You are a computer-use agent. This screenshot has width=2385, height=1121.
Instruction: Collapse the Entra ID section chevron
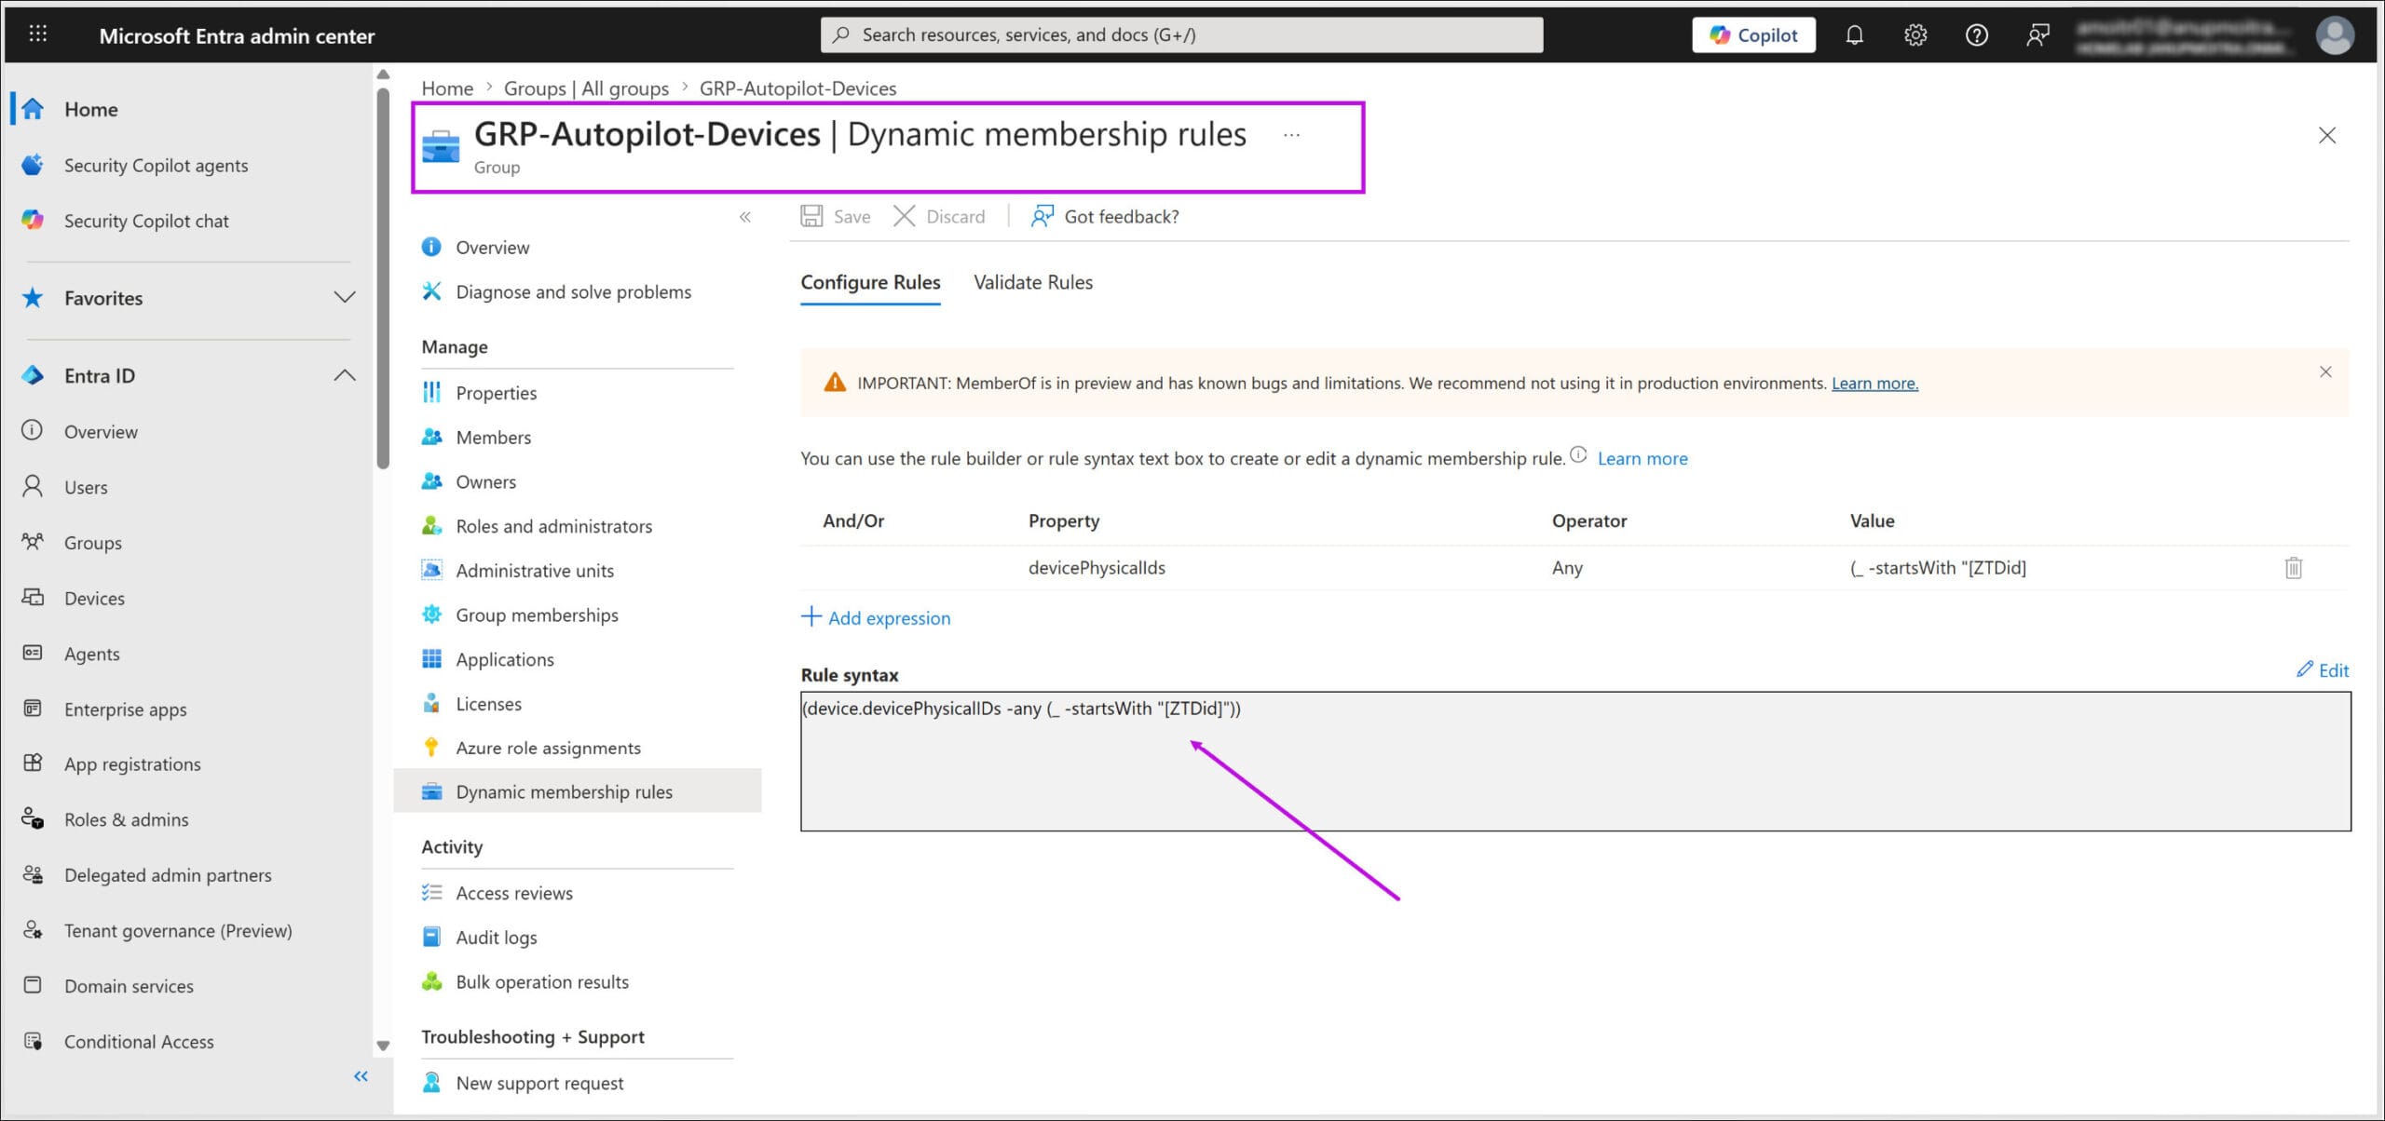(344, 375)
